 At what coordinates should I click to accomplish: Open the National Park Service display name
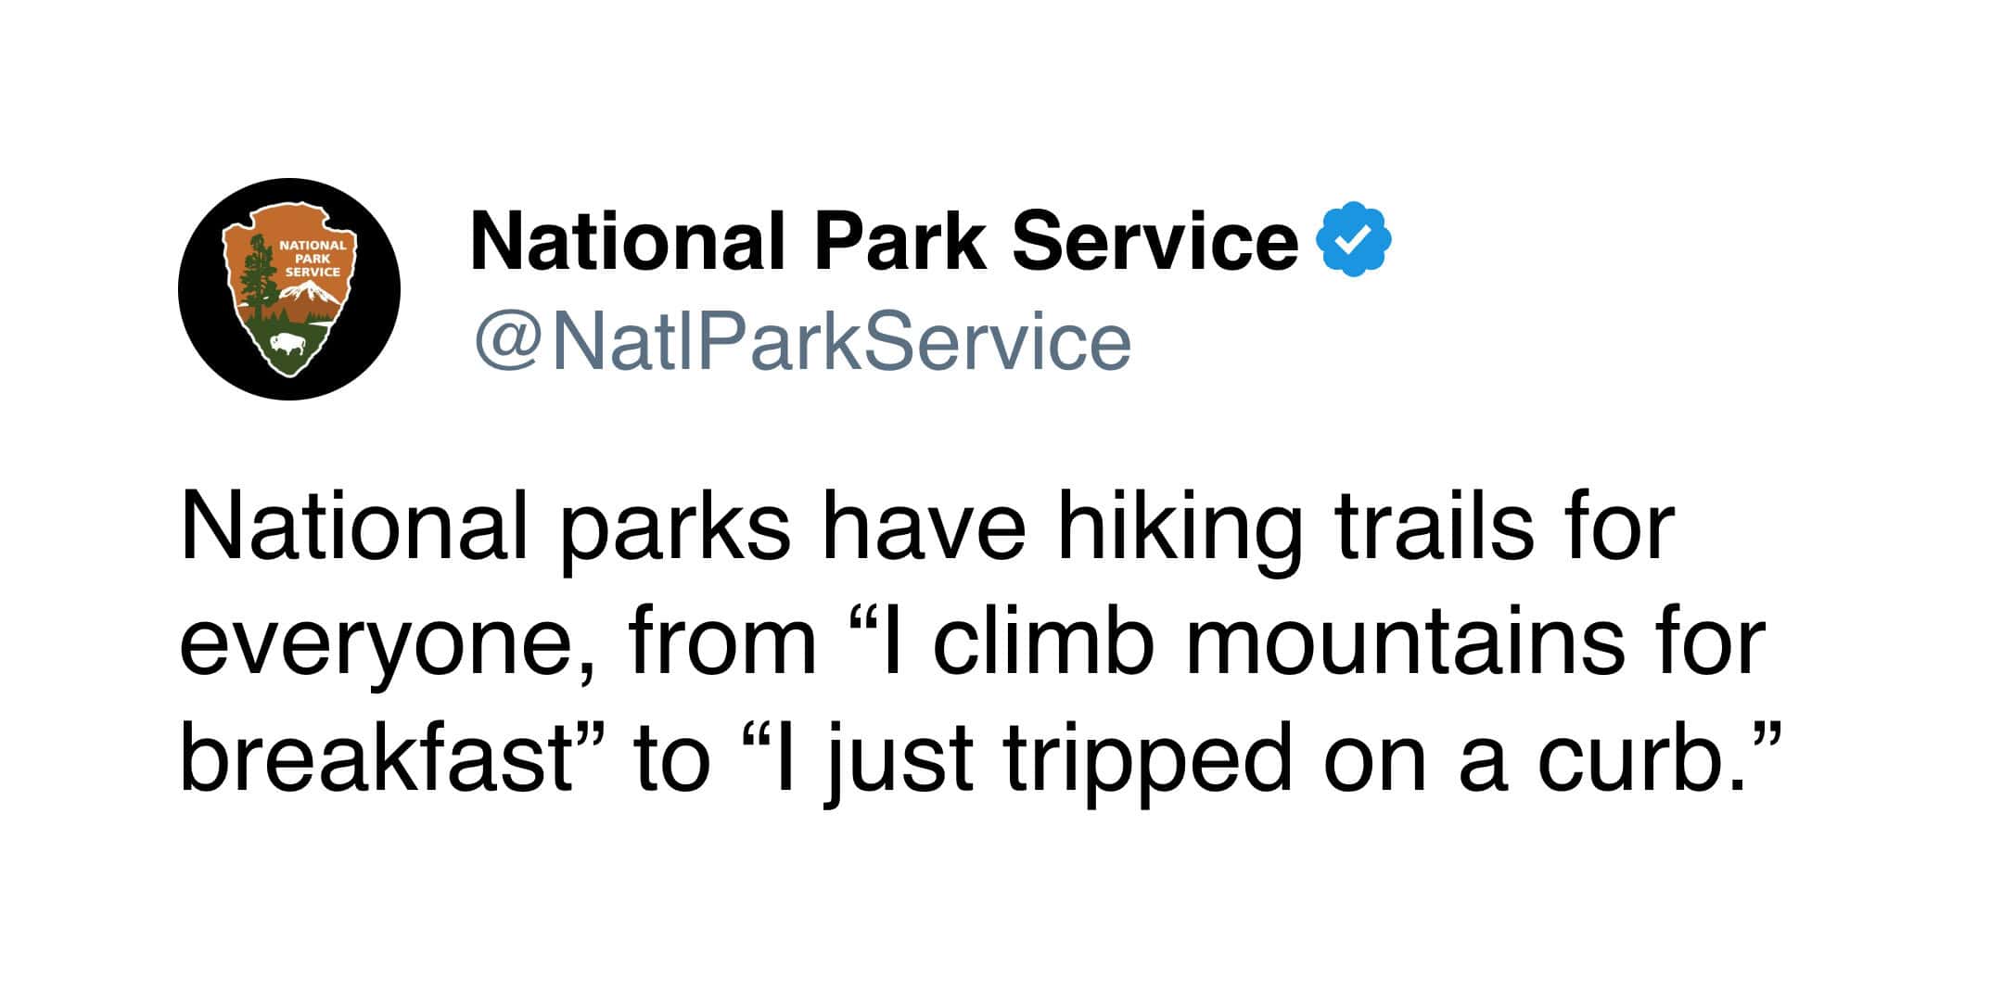pos(884,241)
